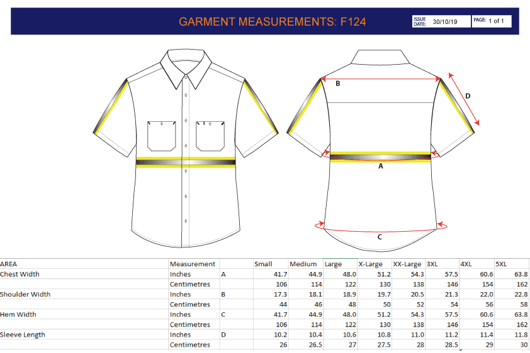The image size is (530, 353).
Task: Select the 3XL size header
Action: pyautogui.click(x=432, y=264)
